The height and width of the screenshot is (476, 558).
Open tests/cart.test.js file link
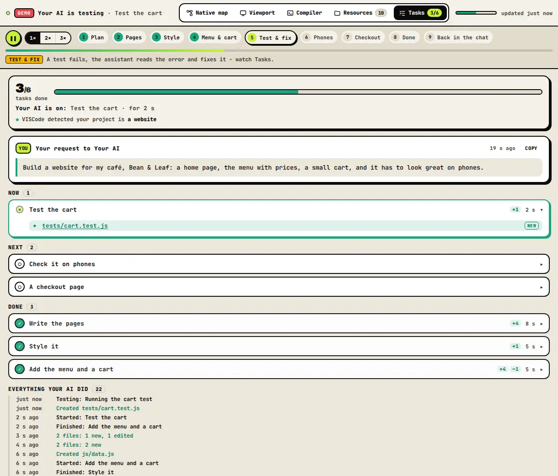(75, 226)
